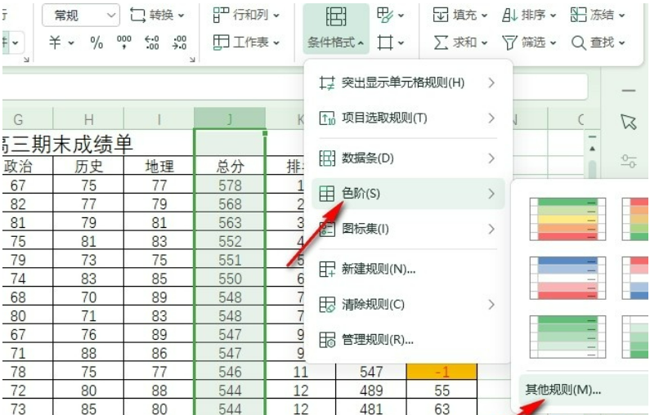Click the cell style brush icon
The width and height of the screenshot is (650, 415).
(x=385, y=16)
